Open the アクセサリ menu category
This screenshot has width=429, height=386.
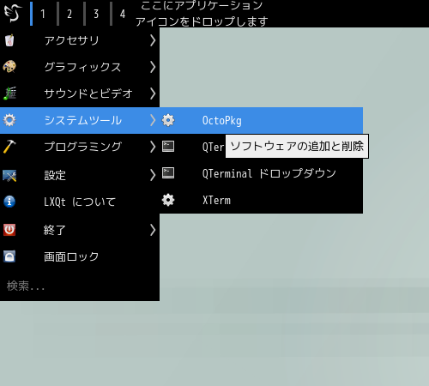click(80, 40)
